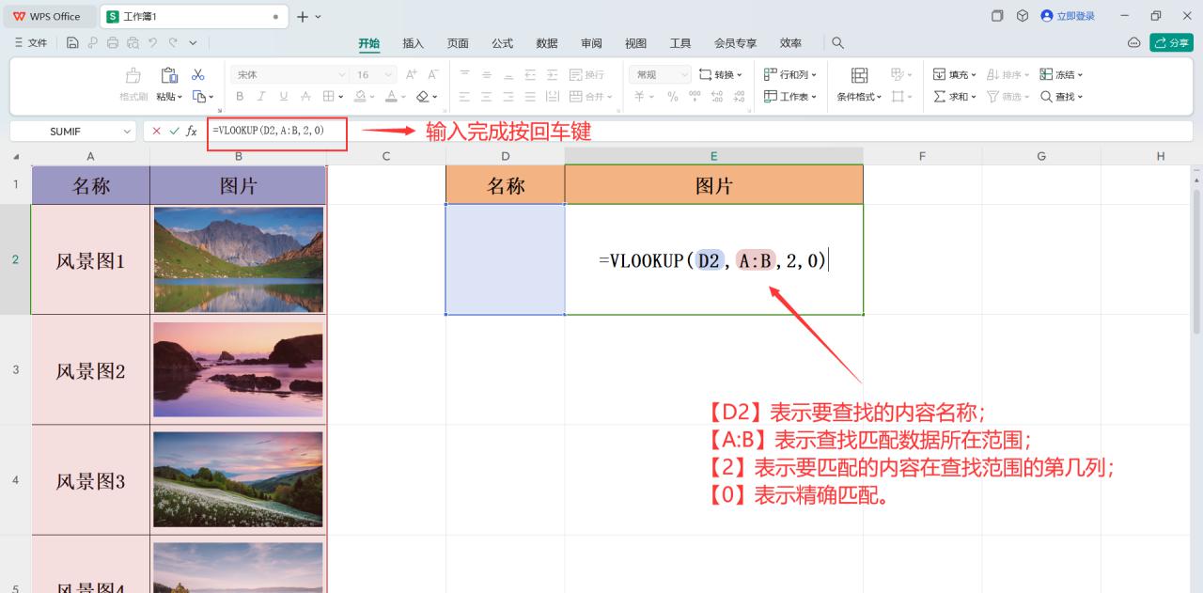Viewport: 1203px width, 593px height.
Task: Expand the 求和 (Sum) dropdown
Action: pyautogui.click(x=955, y=97)
